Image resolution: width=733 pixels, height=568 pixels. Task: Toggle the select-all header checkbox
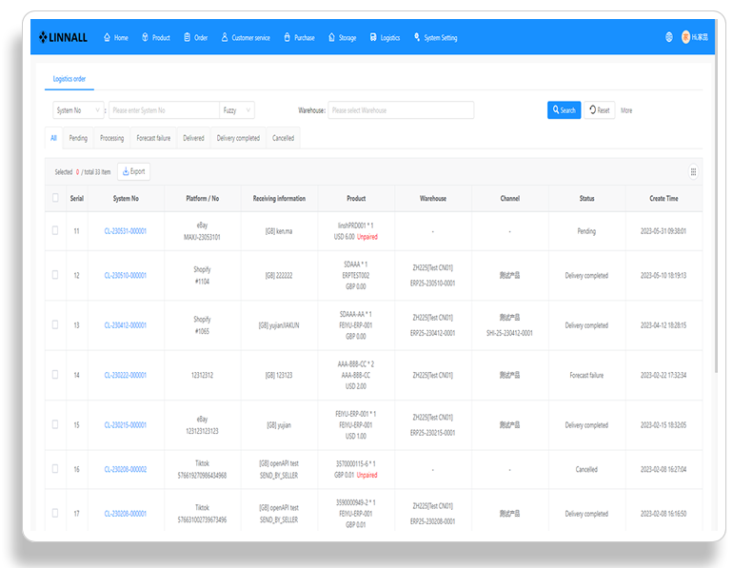click(x=55, y=198)
